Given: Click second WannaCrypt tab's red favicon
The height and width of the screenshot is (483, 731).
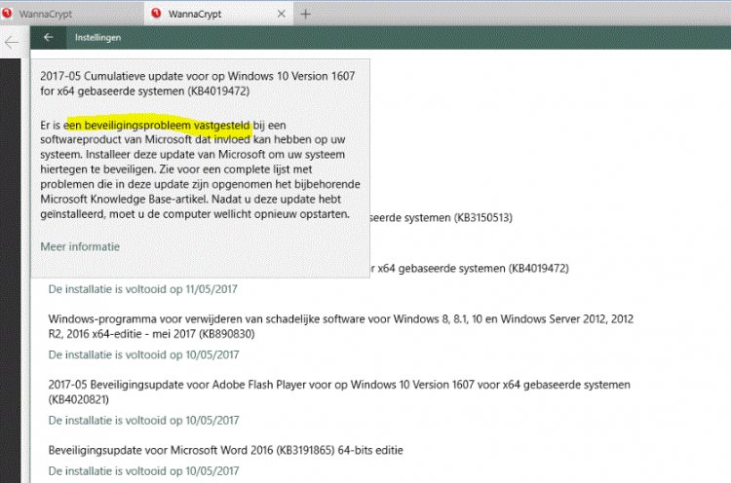Looking at the screenshot, I should [x=156, y=14].
